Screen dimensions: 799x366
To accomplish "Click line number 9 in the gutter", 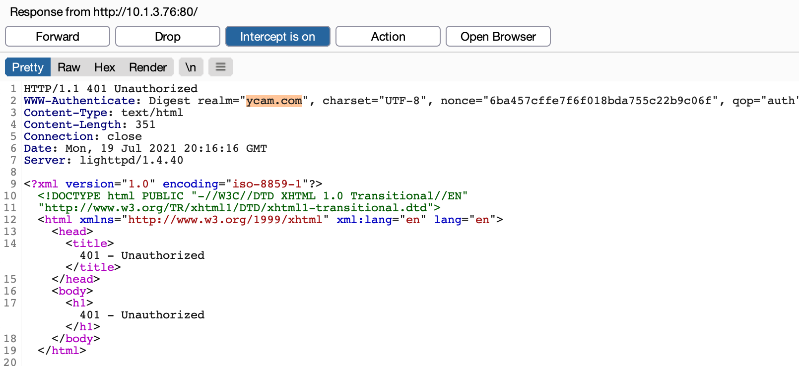I will [x=13, y=184].
